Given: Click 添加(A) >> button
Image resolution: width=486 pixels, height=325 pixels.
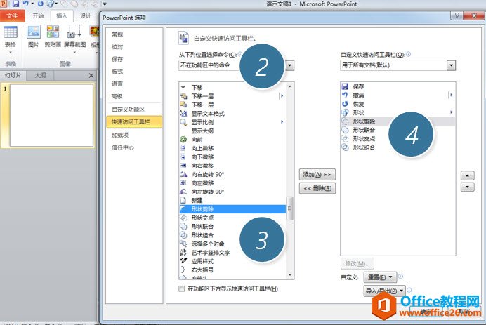Looking at the screenshot, I should point(317,174).
